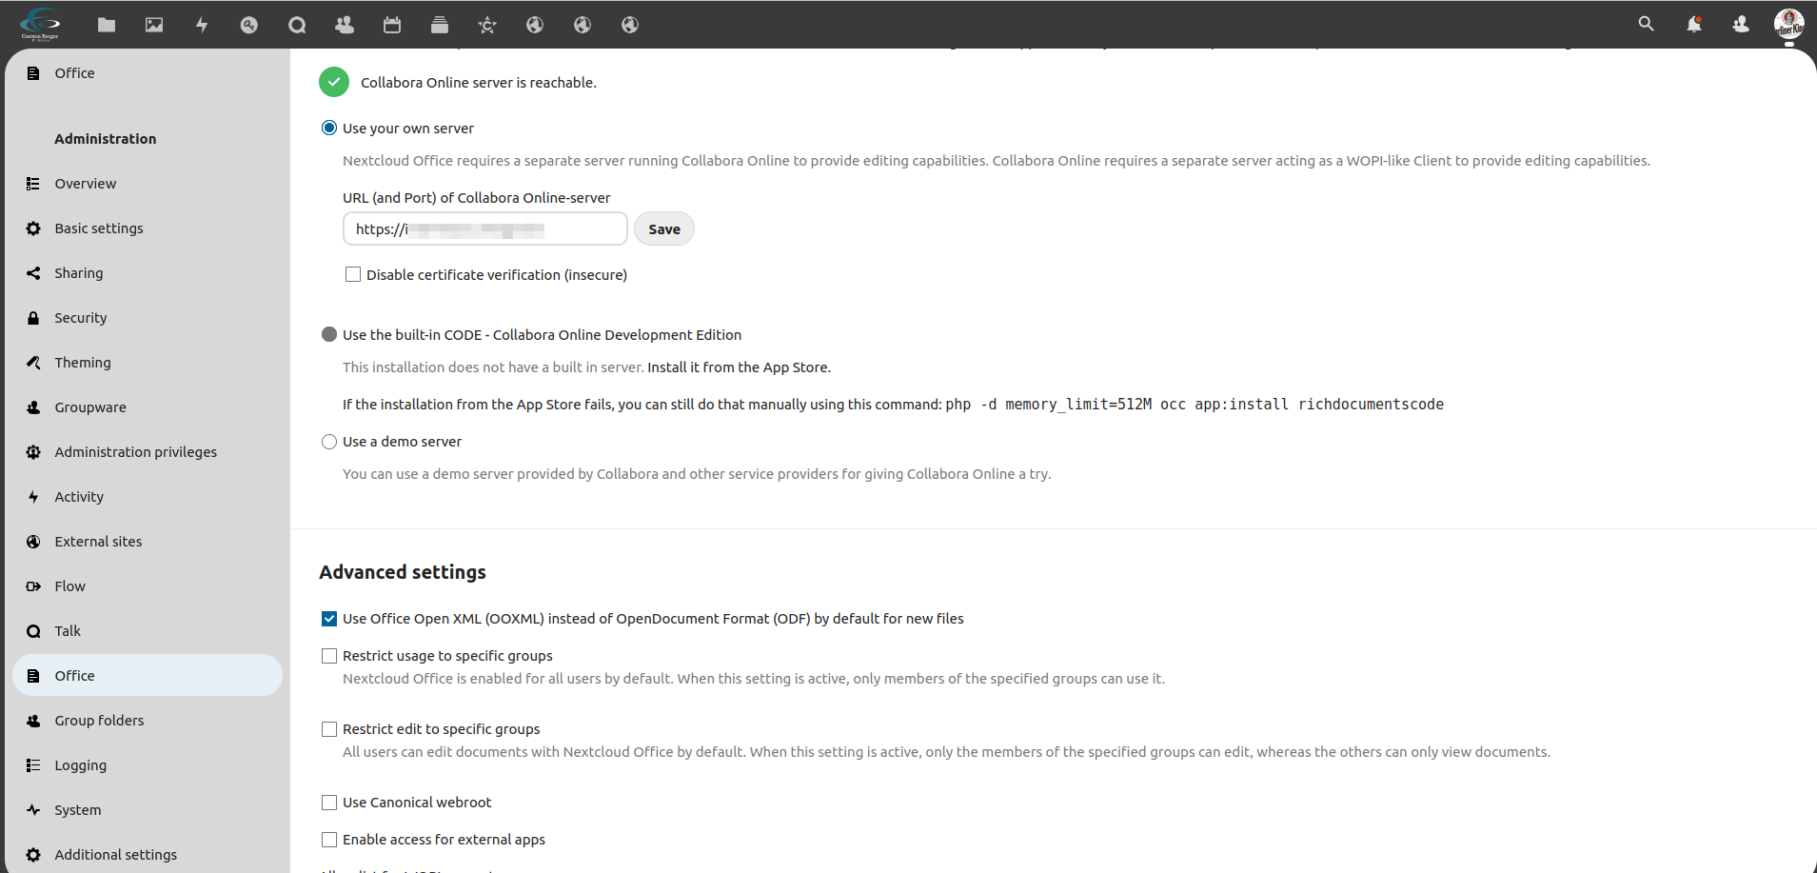This screenshot has width=1817, height=873.
Task: Select the Use a demo server radio
Action: 329,442
